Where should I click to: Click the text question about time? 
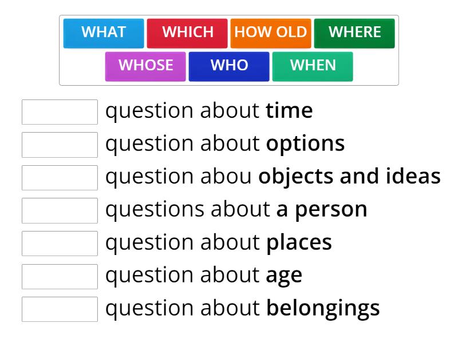[x=209, y=110]
